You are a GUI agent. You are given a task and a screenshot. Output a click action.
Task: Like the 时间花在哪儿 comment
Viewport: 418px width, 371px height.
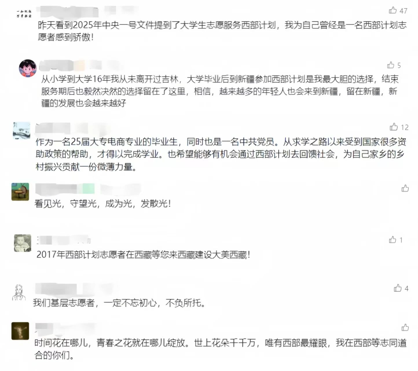pos(405,328)
